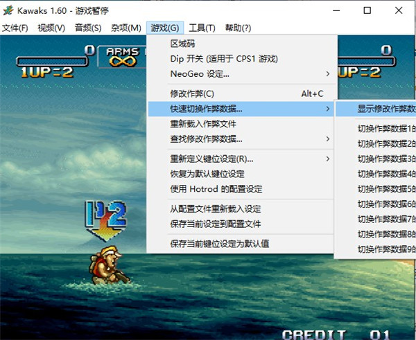This screenshot has width=416, height=340.
Task: Click the CREDIT 01 text
Action: coord(336,334)
